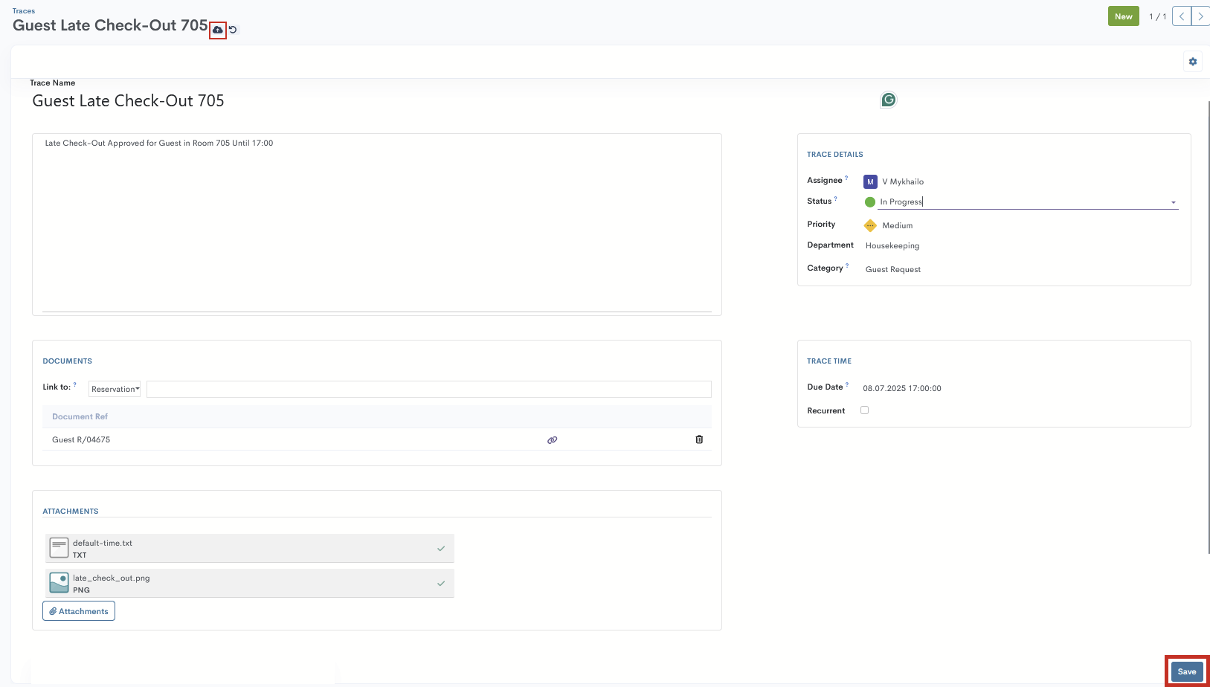
Task: Open linked document Guest R/04675 link icon
Action: 552,440
